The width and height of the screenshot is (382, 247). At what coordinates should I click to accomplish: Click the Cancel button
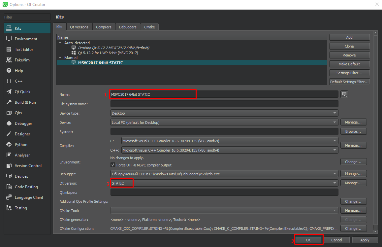pyautogui.click(x=337, y=240)
